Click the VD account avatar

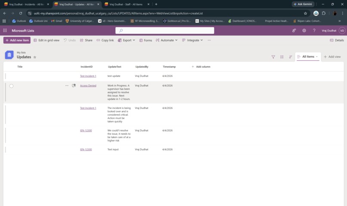pyautogui.click(x=342, y=30)
